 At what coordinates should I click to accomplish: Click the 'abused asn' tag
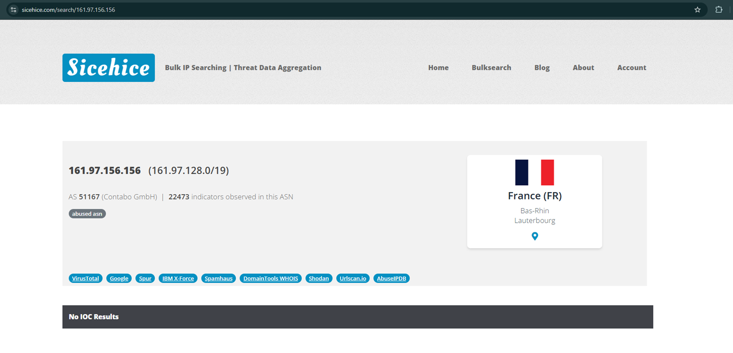(87, 214)
